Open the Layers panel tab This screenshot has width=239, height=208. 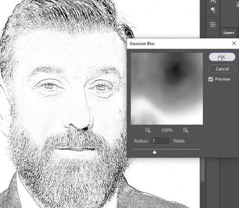pyautogui.click(x=229, y=33)
